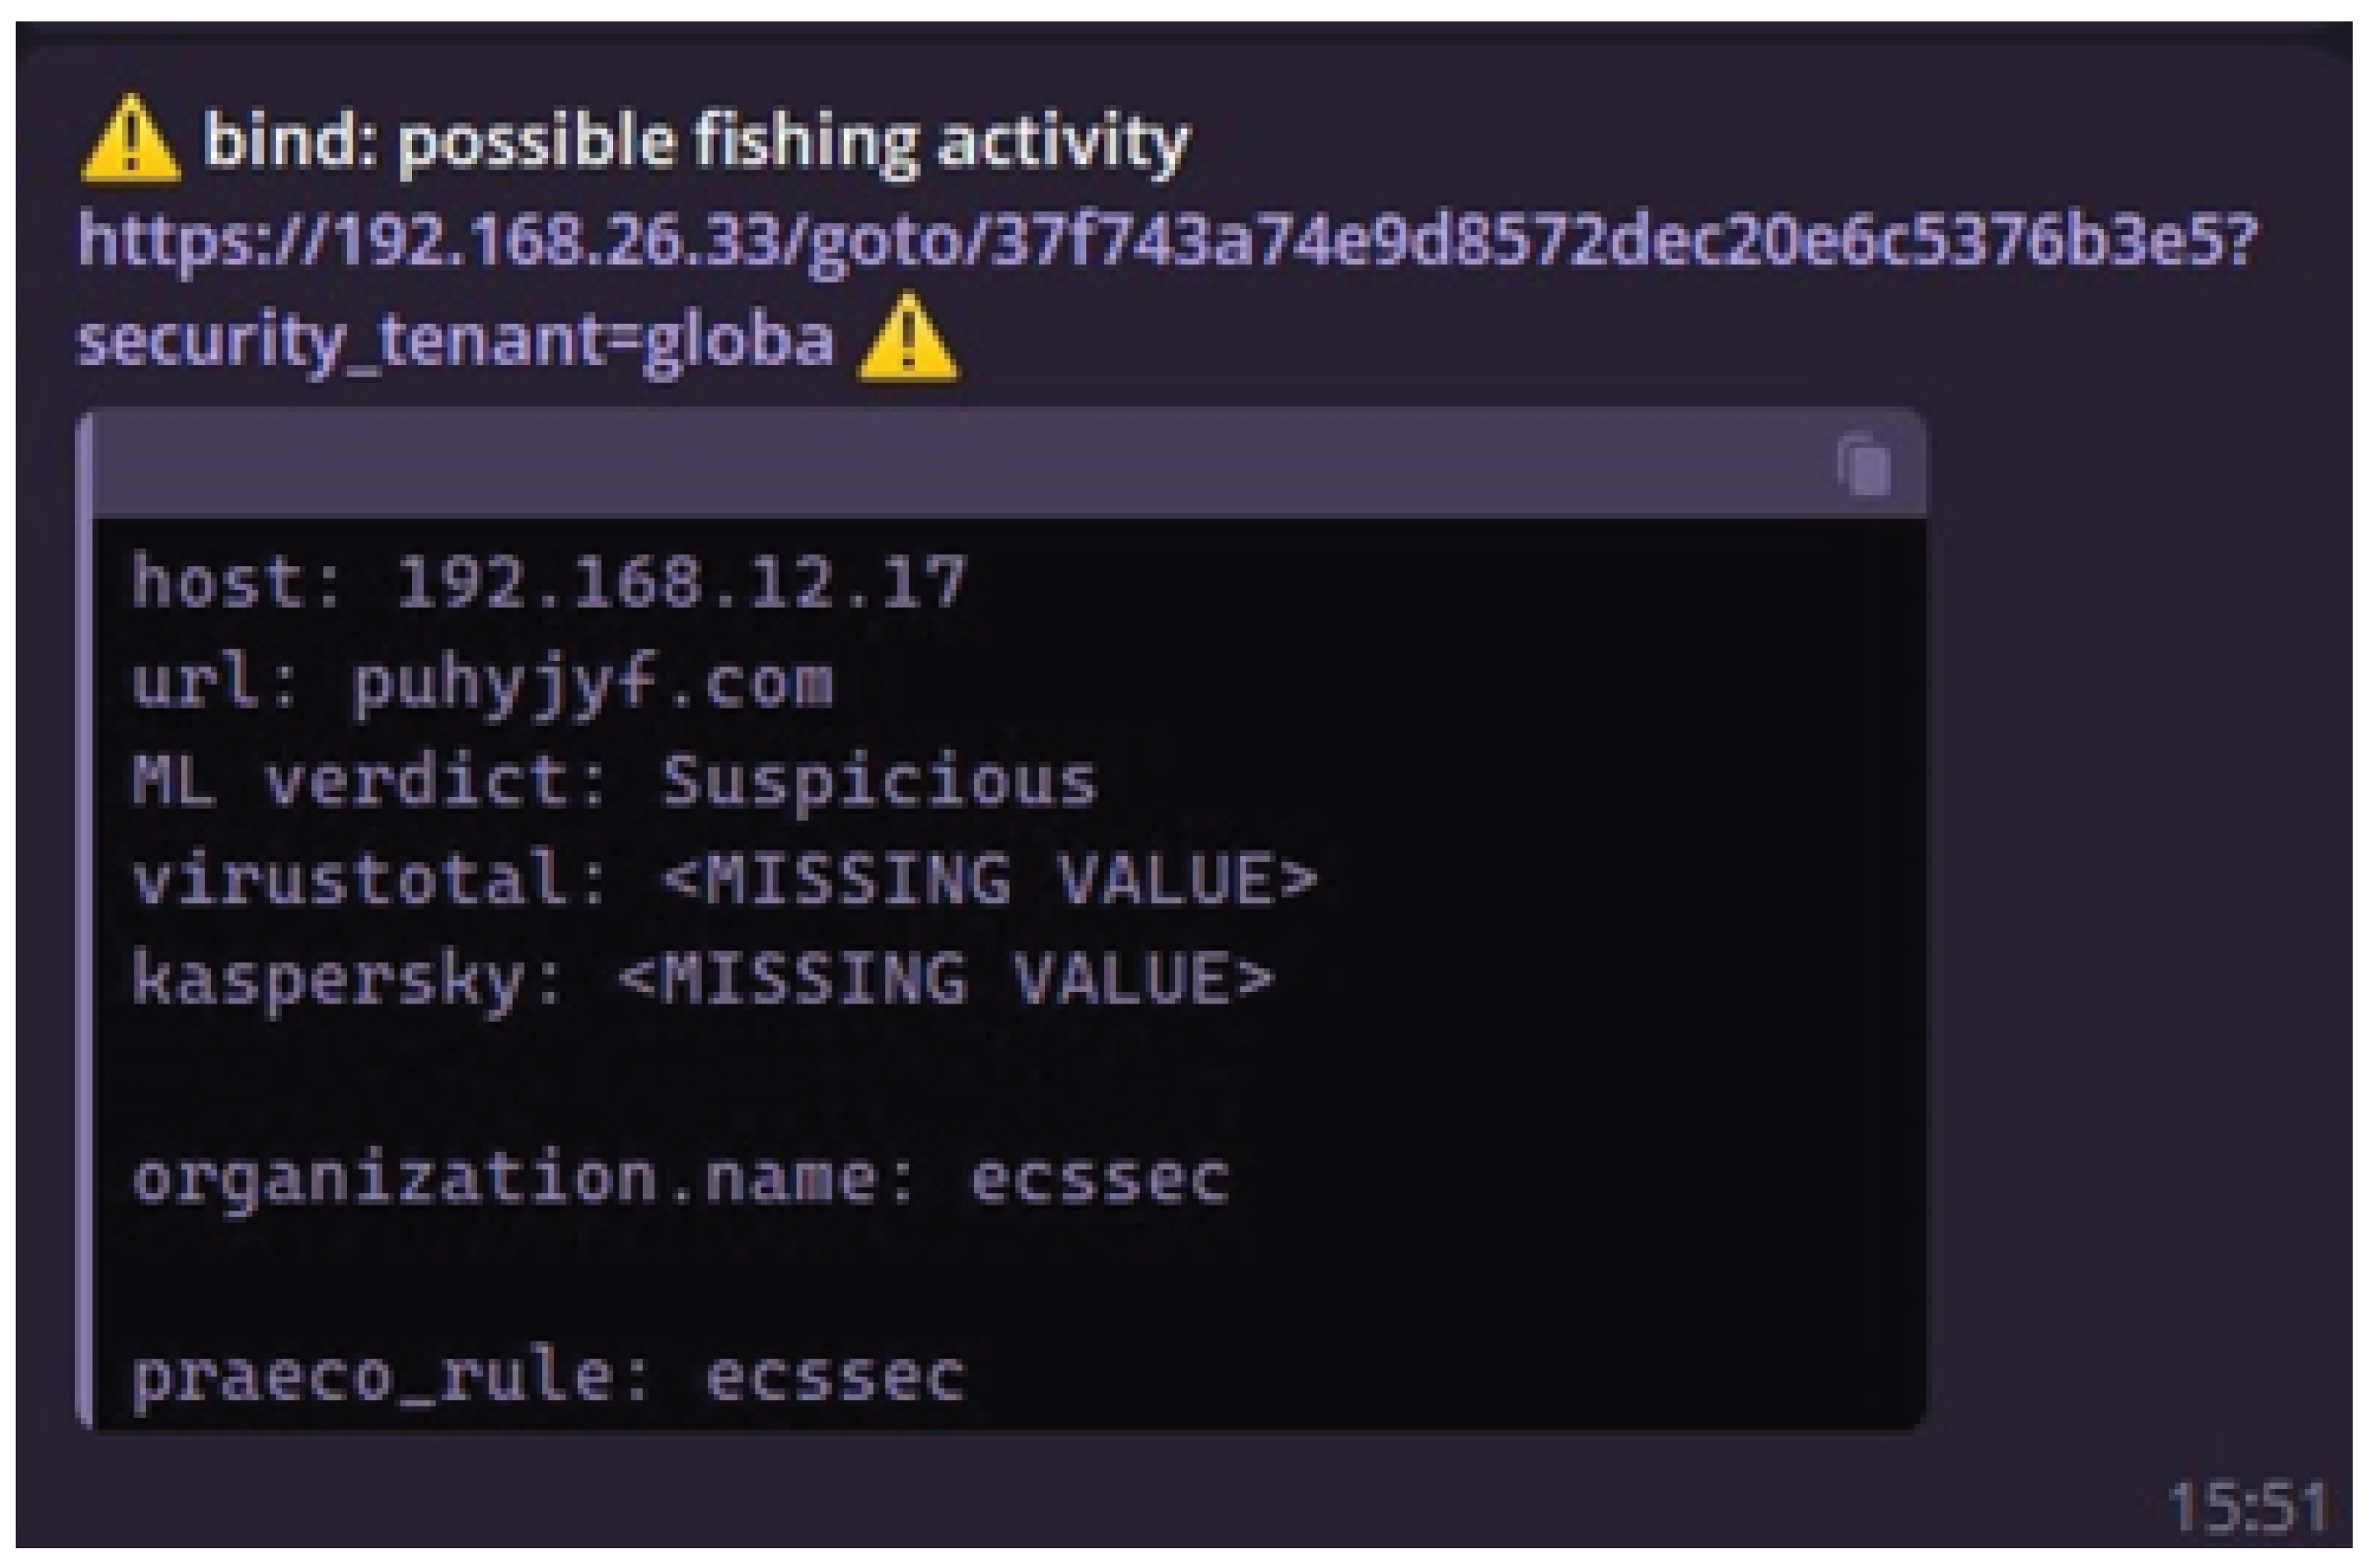
Task: Click the warning emoji before "bind"
Action: (131, 140)
